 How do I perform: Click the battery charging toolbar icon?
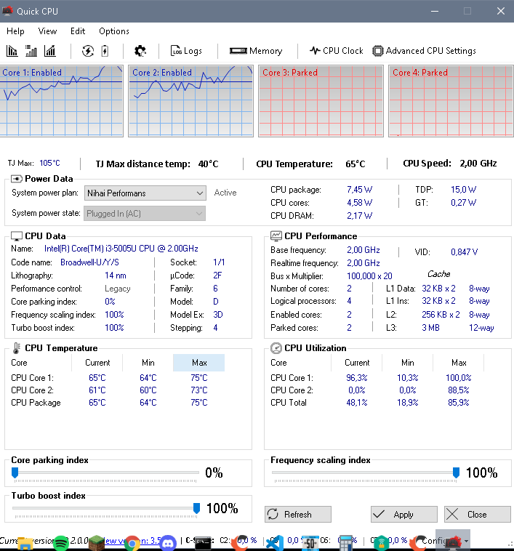[x=105, y=51]
